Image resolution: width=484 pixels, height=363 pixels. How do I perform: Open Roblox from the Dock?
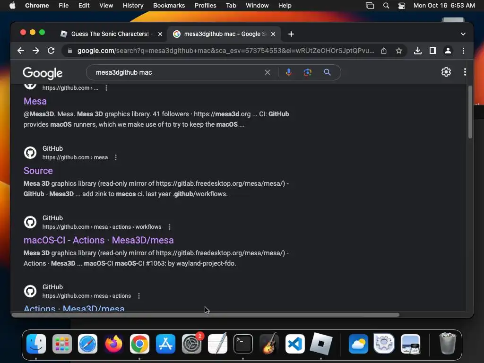(x=321, y=344)
